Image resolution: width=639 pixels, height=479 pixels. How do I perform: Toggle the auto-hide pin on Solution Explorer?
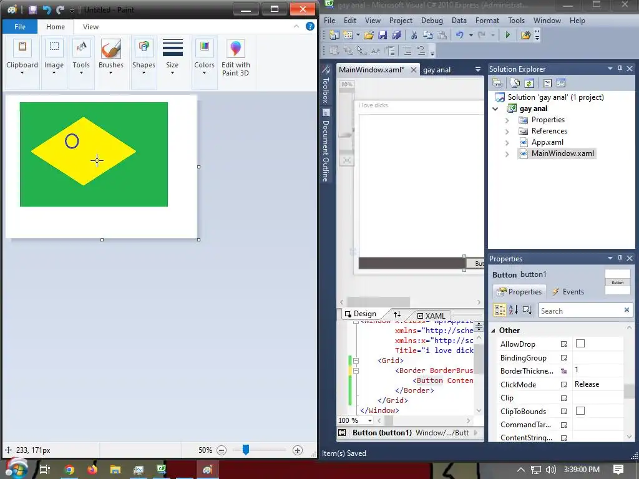[x=620, y=69]
